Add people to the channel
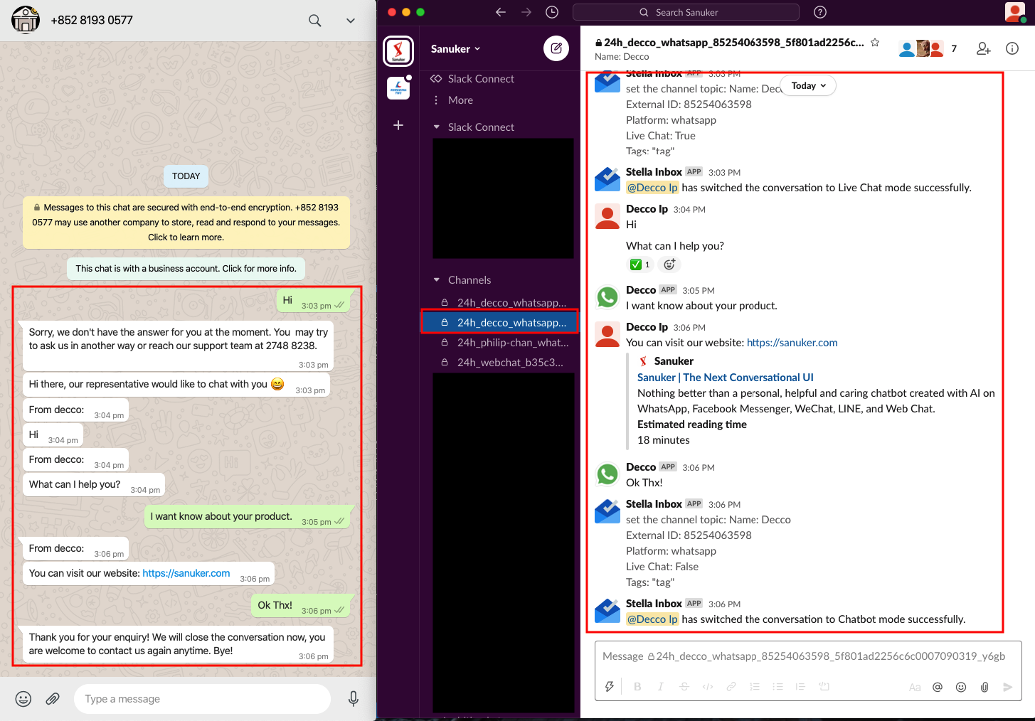This screenshot has width=1035, height=721. [984, 48]
